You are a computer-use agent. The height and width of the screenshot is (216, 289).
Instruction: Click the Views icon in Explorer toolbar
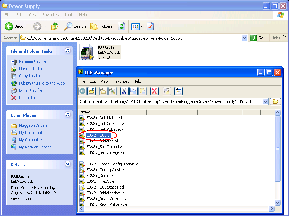[x=135, y=26]
